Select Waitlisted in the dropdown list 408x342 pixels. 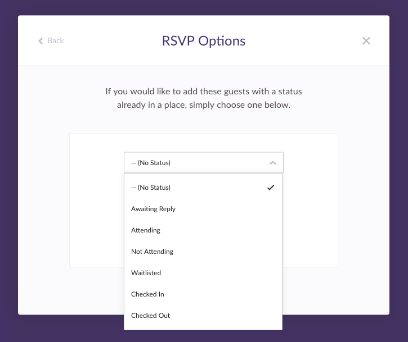click(x=203, y=273)
